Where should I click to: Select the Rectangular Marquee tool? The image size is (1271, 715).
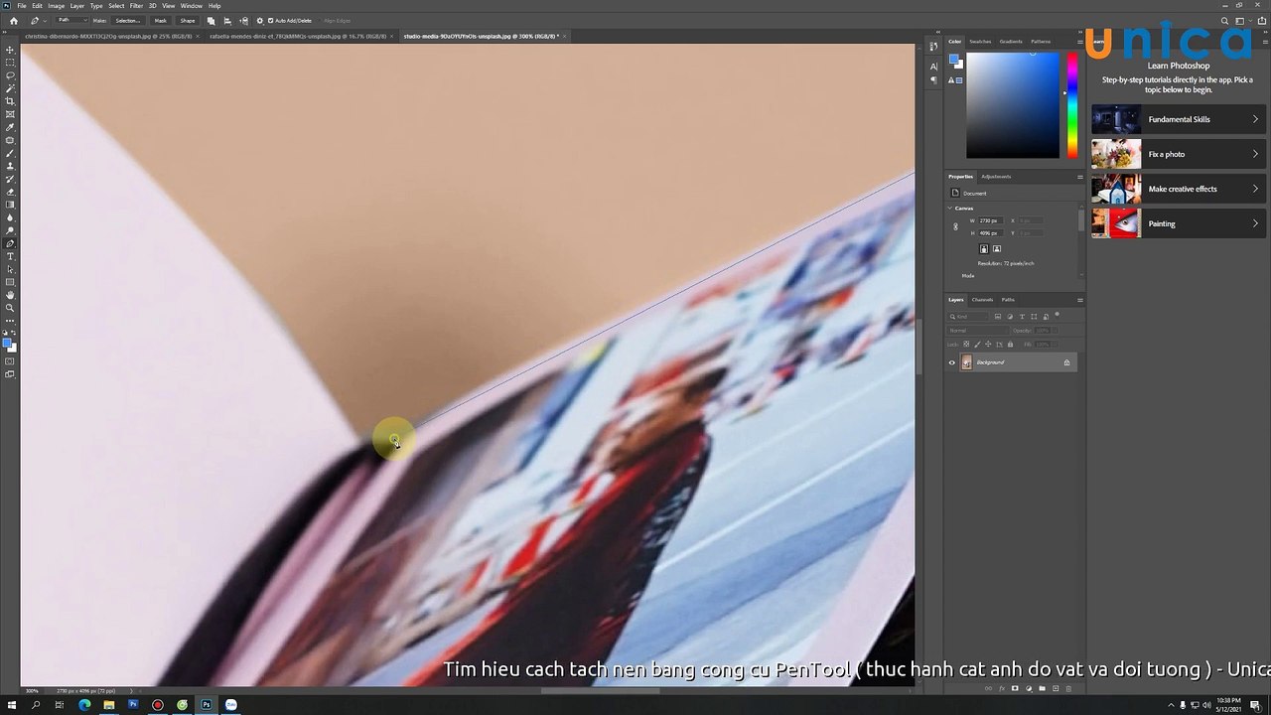pos(10,63)
